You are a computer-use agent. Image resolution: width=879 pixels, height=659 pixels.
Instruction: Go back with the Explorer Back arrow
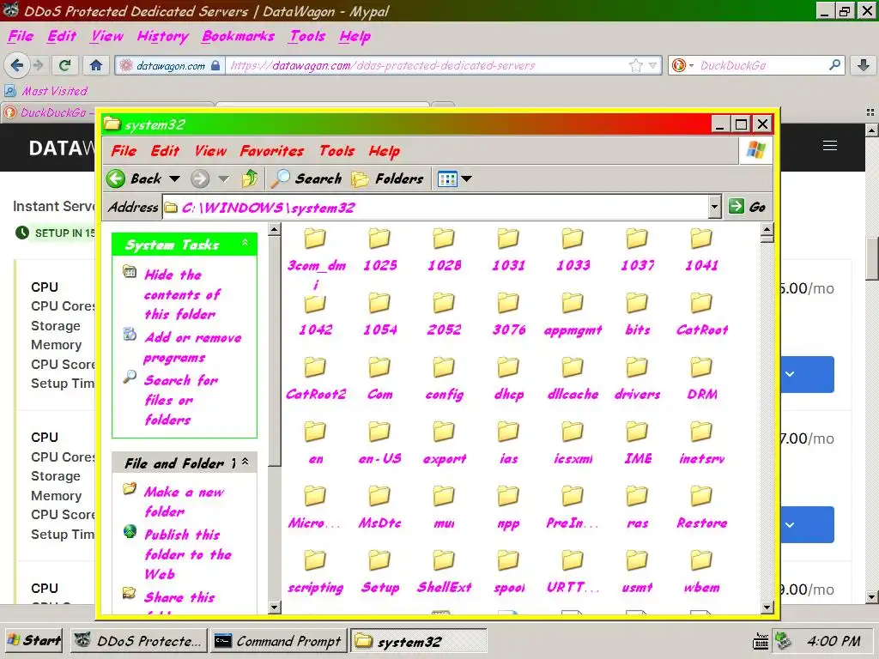point(116,178)
